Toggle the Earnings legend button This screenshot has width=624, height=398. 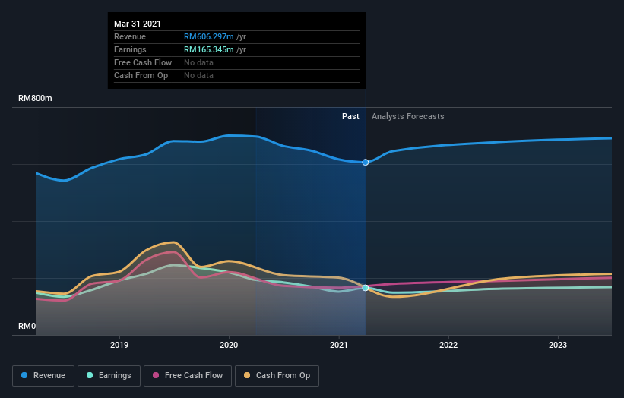109,376
